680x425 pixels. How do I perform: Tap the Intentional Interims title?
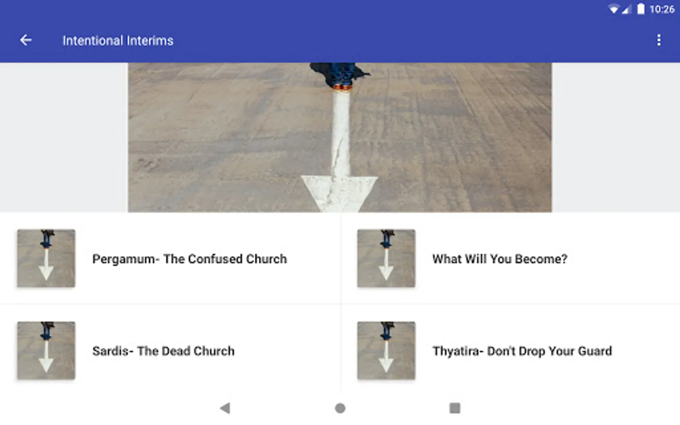[118, 41]
